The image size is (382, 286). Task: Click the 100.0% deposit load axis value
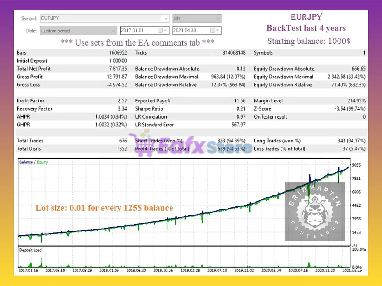coord(359,249)
